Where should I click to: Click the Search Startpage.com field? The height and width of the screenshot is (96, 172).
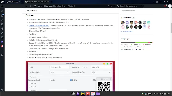[x=128, y=6]
